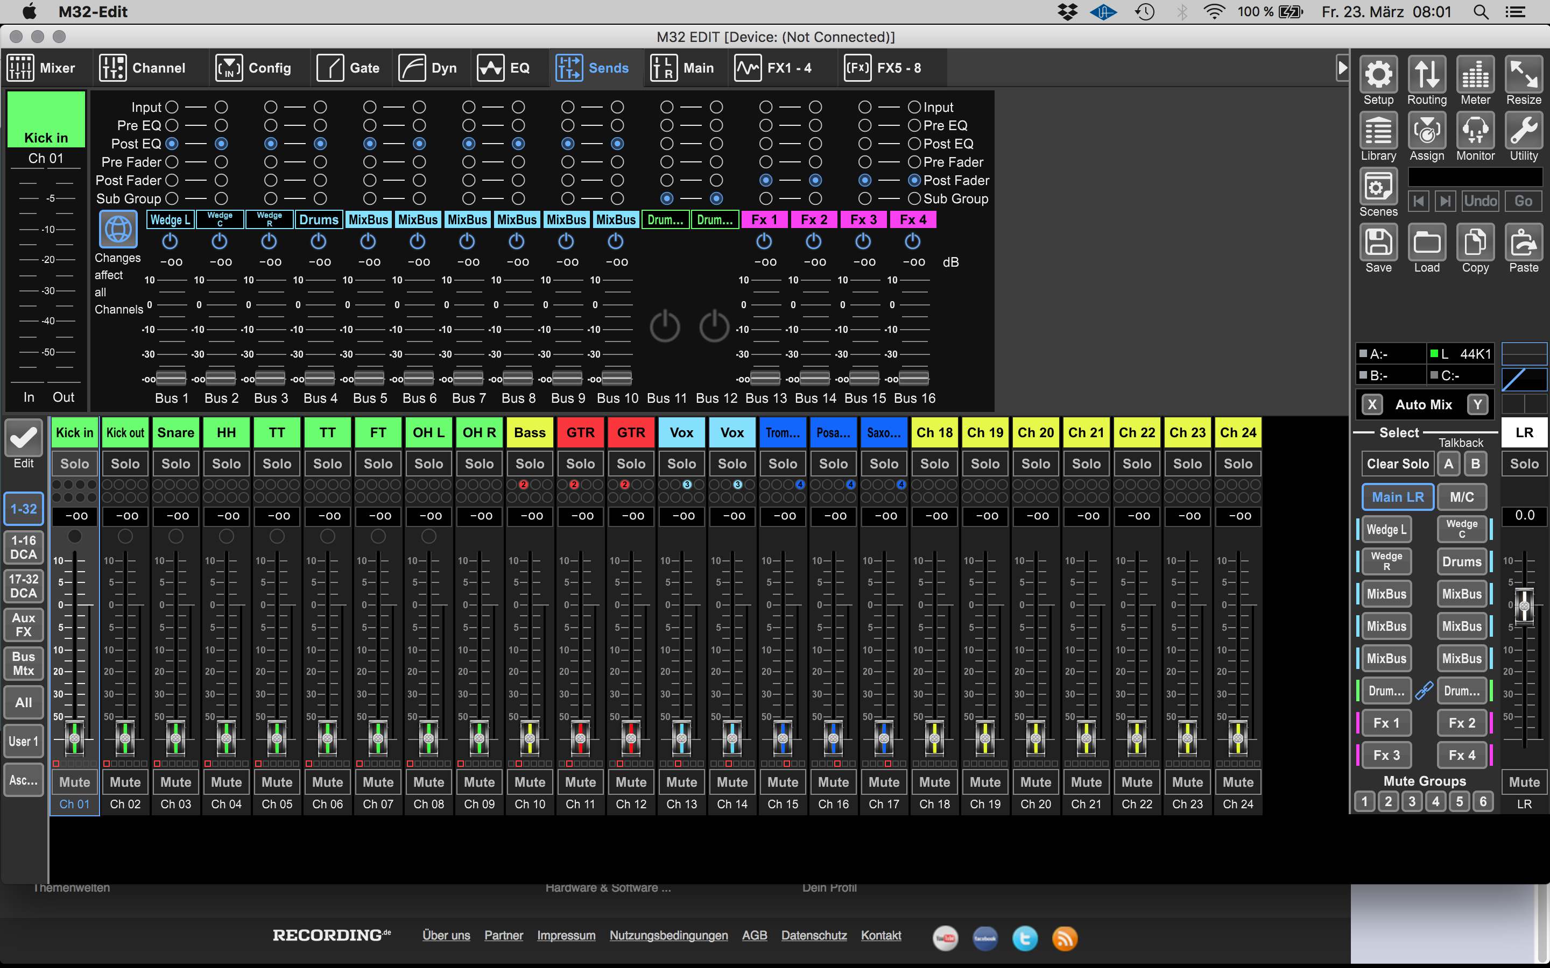Open the Impressum link in the web page behind
Image resolution: width=1550 pixels, height=968 pixels.
click(566, 935)
